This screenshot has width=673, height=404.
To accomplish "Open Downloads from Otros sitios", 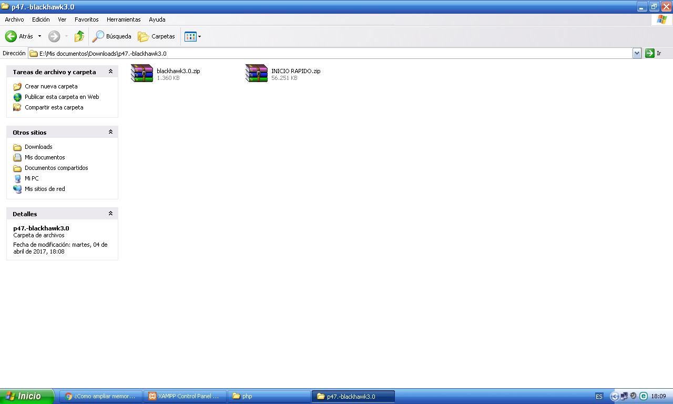I will 38,147.
